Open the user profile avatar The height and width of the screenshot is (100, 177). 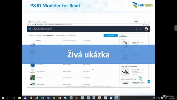tap(146, 29)
